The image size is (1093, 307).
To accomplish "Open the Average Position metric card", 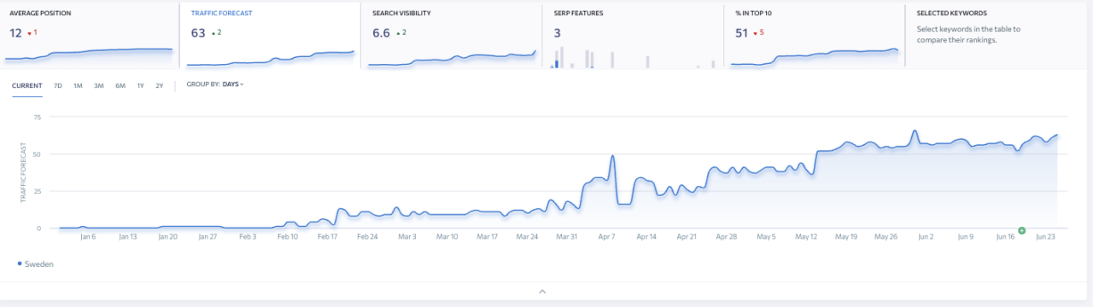I will [89, 34].
